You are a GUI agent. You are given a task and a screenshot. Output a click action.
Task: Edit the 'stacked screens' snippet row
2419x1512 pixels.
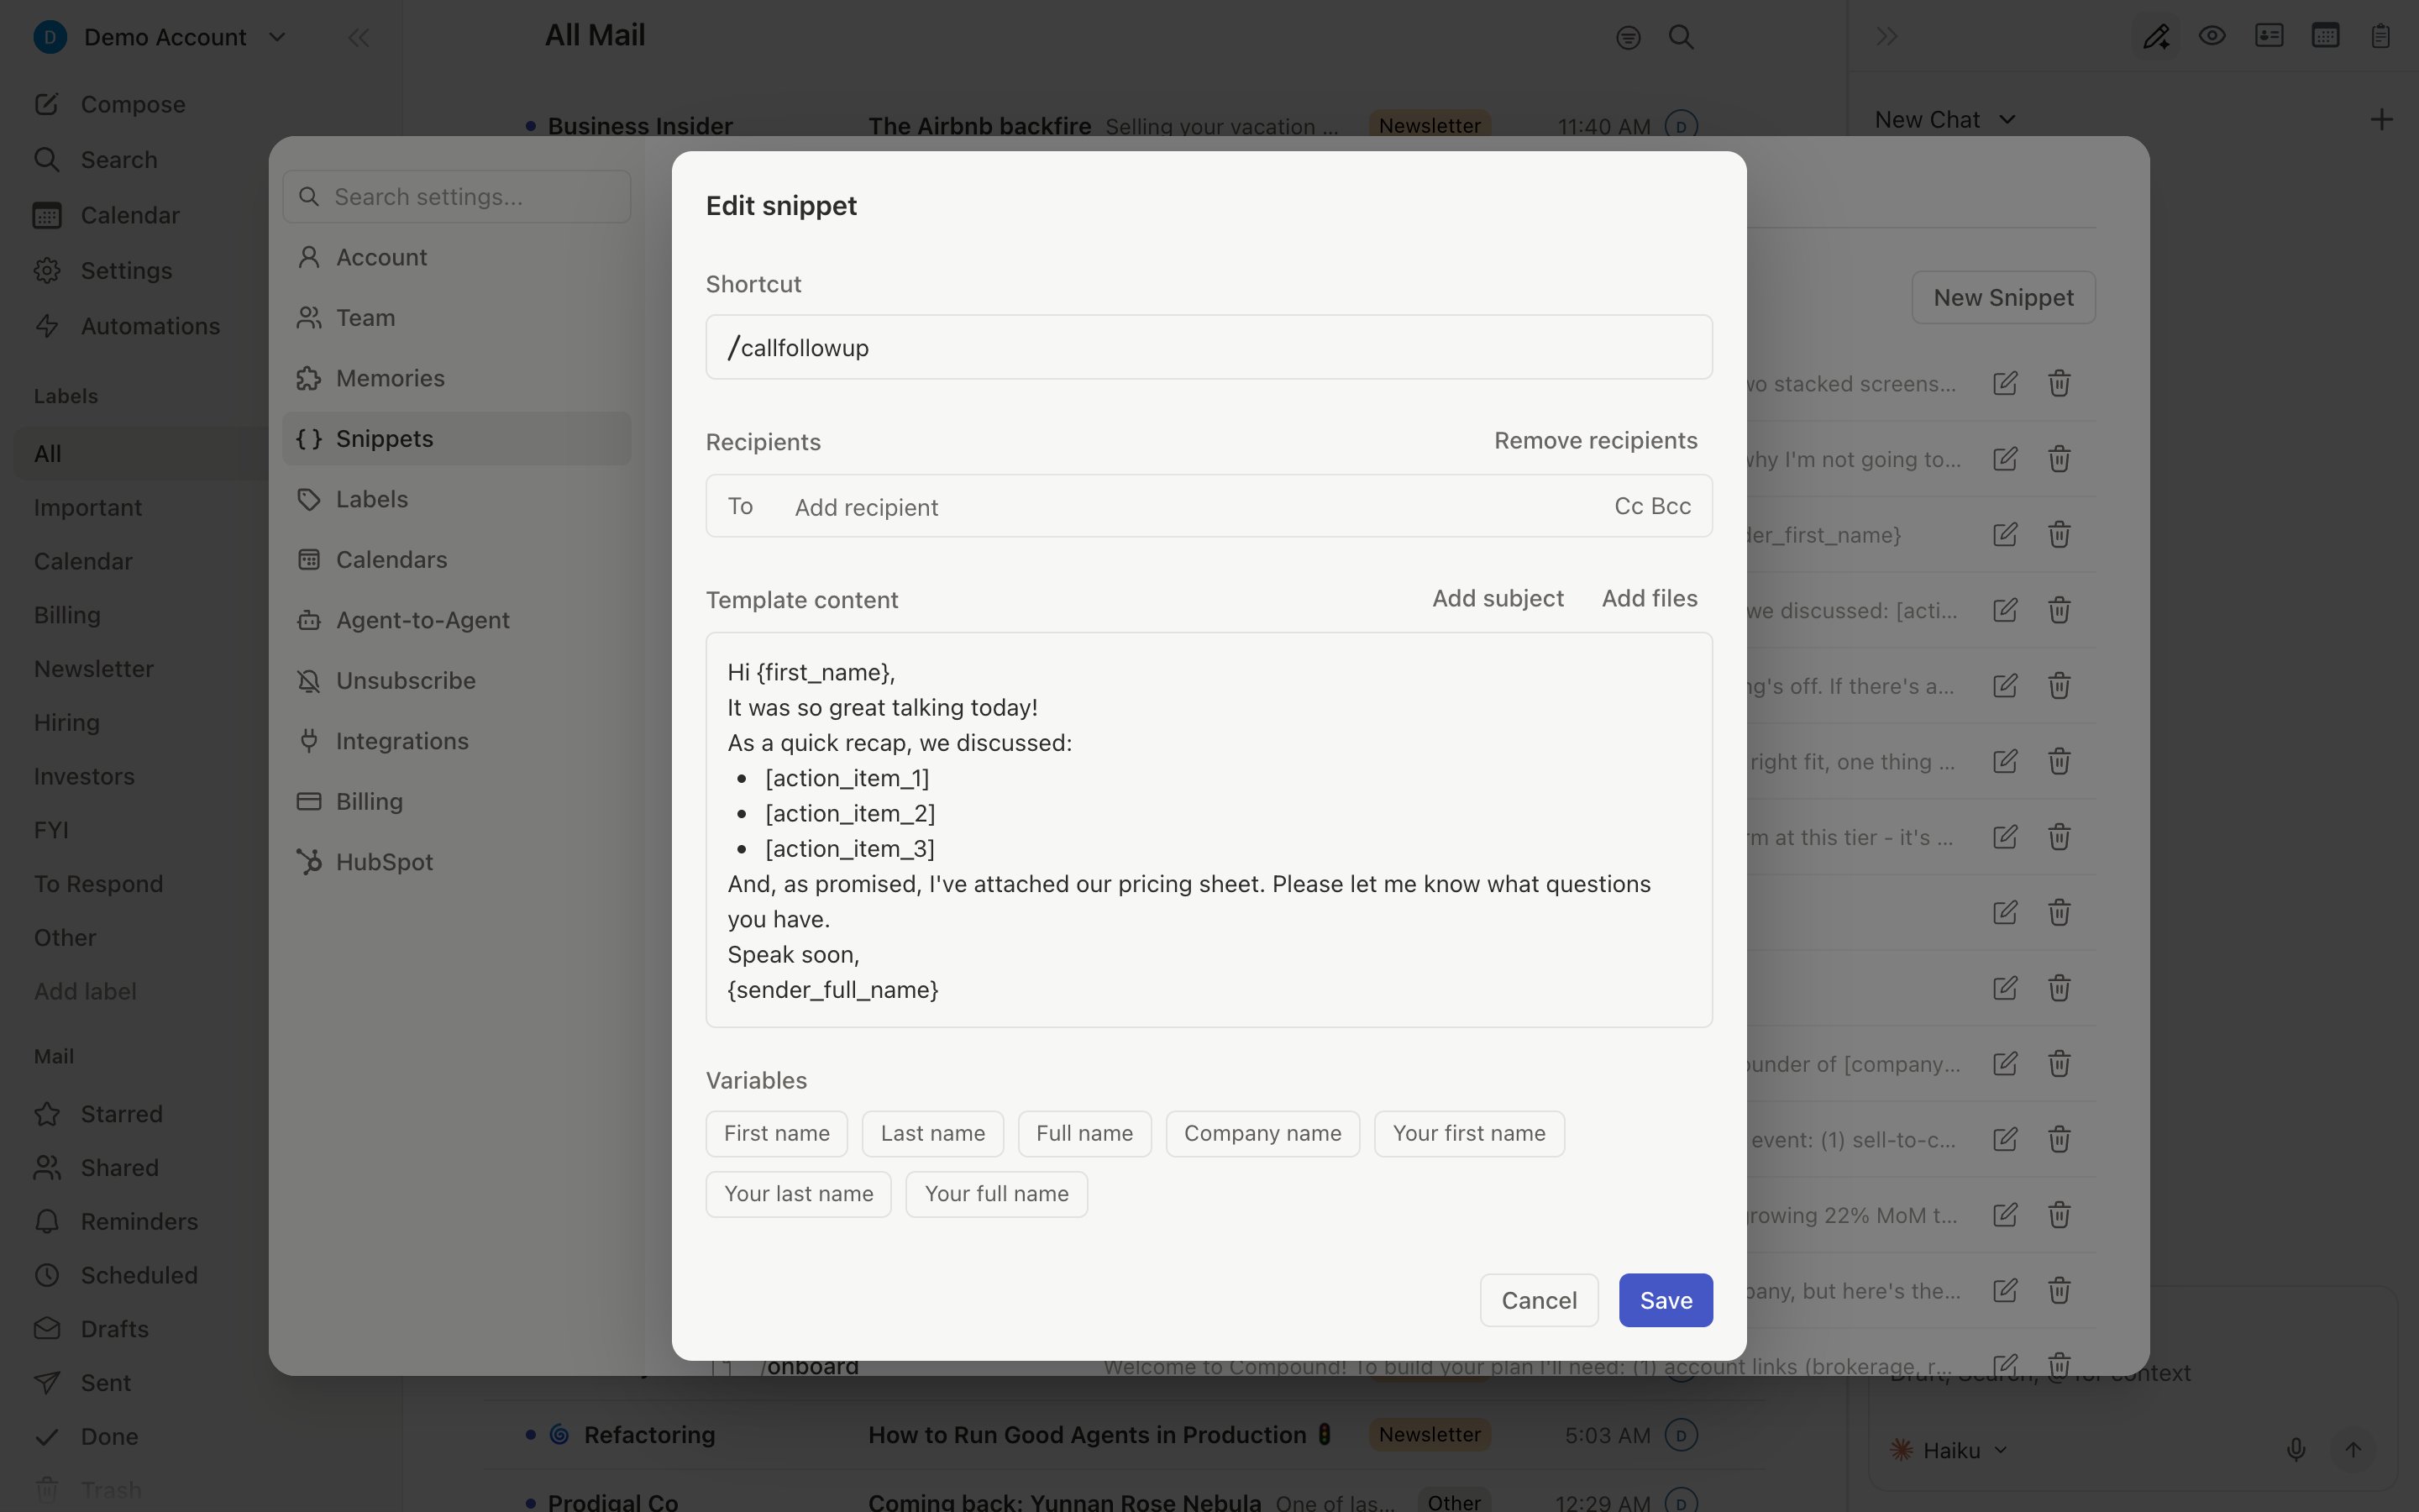click(x=2005, y=384)
